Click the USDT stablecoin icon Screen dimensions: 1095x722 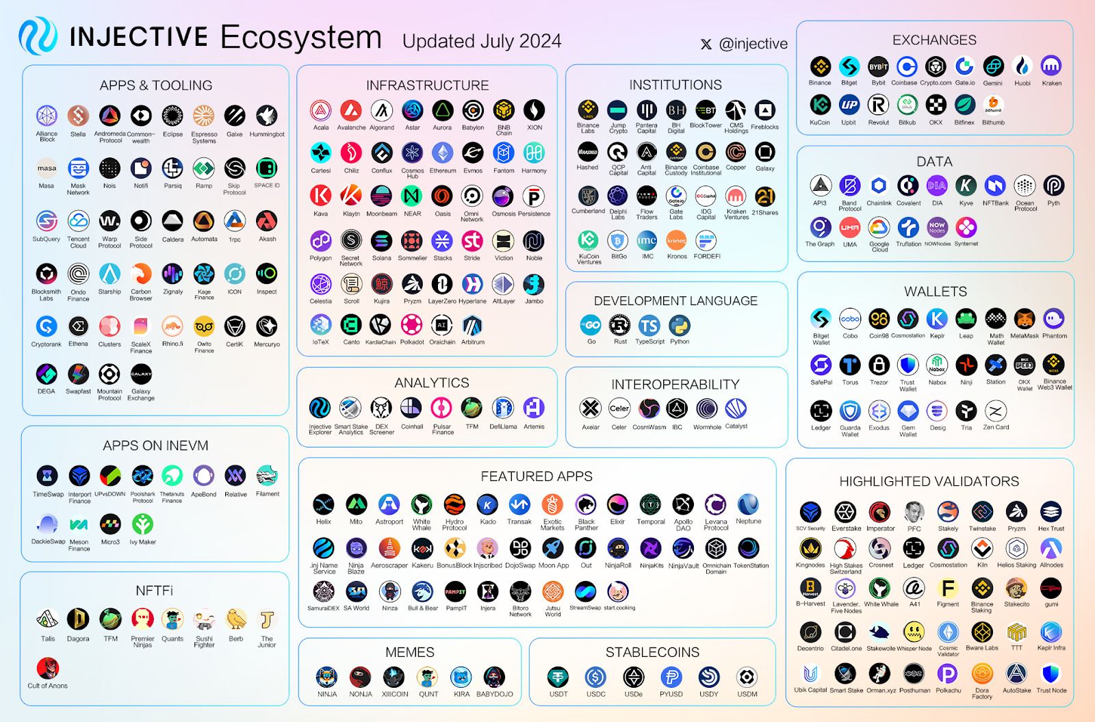(x=558, y=678)
